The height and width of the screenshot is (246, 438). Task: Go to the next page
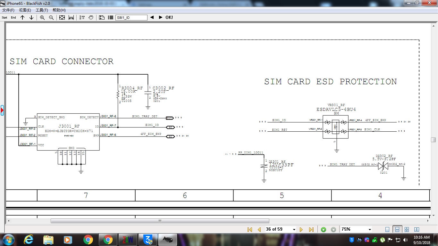[301, 229]
